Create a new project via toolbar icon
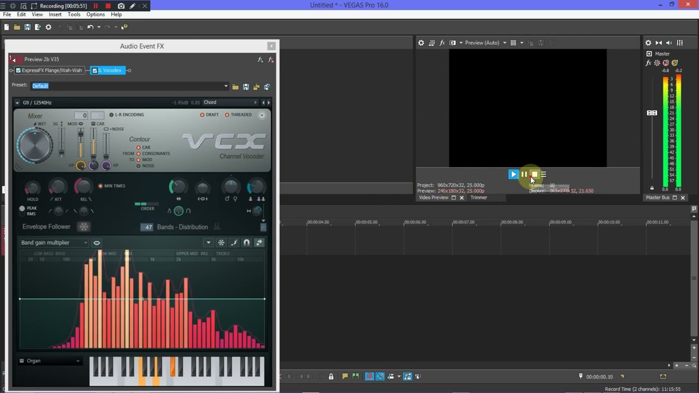Image resolution: width=699 pixels, height=393 pixels. tap(7, 27)
